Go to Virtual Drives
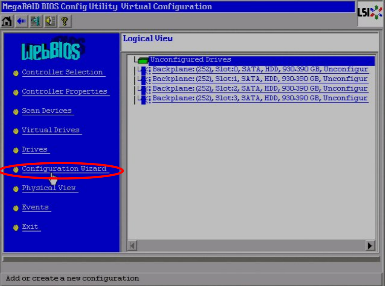The width and height of the screenshot is (385, 286). tap(51, 130)
